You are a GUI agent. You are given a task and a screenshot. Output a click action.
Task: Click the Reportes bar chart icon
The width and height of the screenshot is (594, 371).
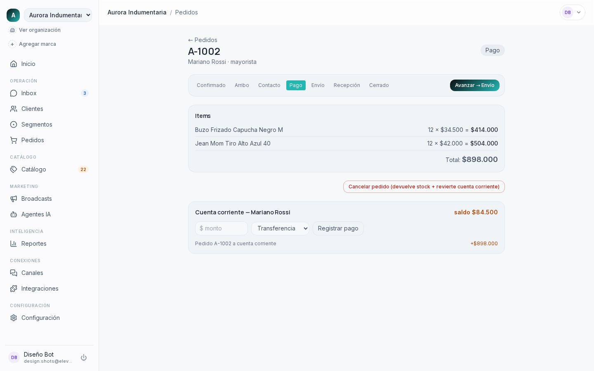(14, 244)
